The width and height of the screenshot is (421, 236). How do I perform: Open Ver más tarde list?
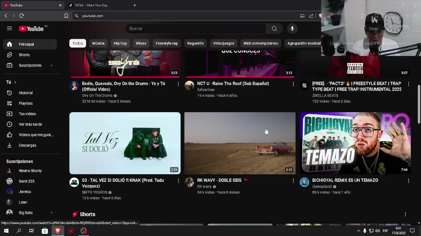click(x=30, y=124)
